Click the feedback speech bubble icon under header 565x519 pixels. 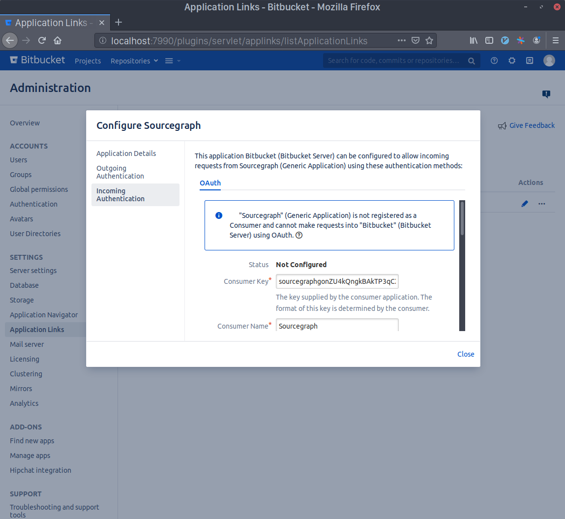(x=546, y=94)
